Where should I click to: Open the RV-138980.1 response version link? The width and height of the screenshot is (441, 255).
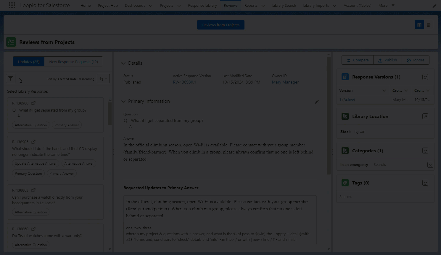tap(184, 82)
